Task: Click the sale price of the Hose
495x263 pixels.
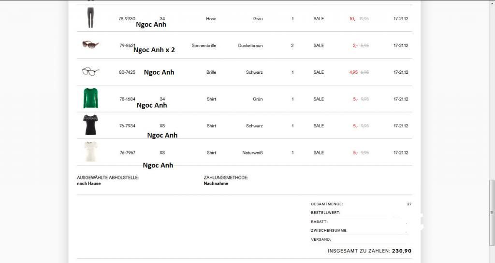Action: coord(352,19)
